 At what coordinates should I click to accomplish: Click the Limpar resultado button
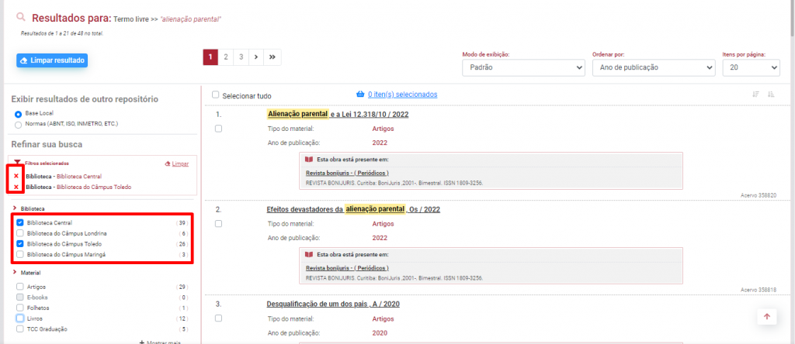coord(51,60)
